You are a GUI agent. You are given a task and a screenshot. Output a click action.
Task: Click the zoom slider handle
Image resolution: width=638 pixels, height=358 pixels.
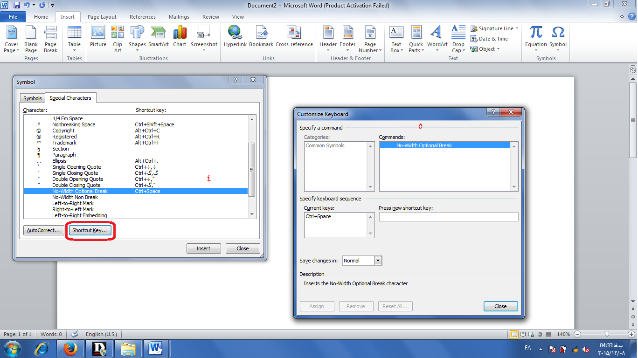(x=607, y=334)
